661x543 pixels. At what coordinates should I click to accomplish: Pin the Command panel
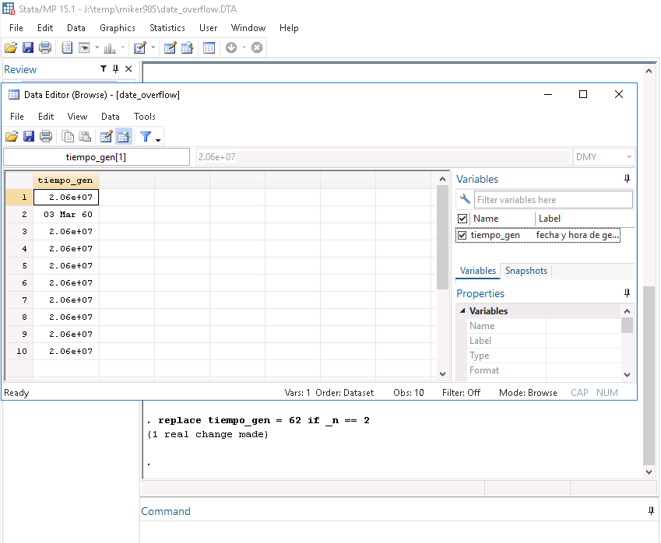tap(651, 511)
